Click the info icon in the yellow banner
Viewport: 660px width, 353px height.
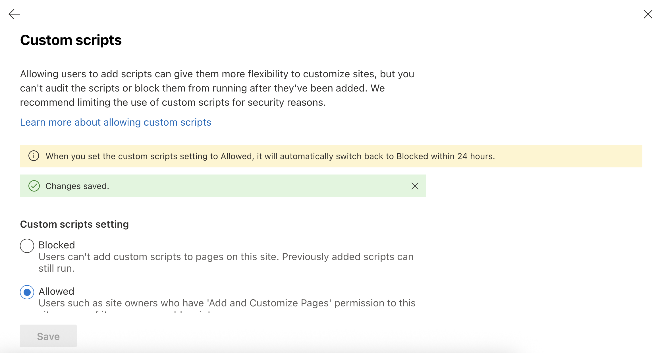(33, 156)
